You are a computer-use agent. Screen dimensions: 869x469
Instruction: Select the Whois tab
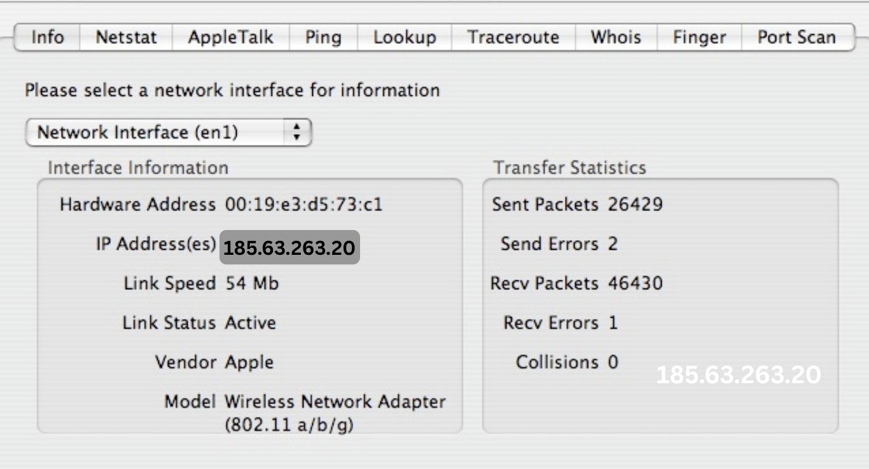tap(615, 37)
